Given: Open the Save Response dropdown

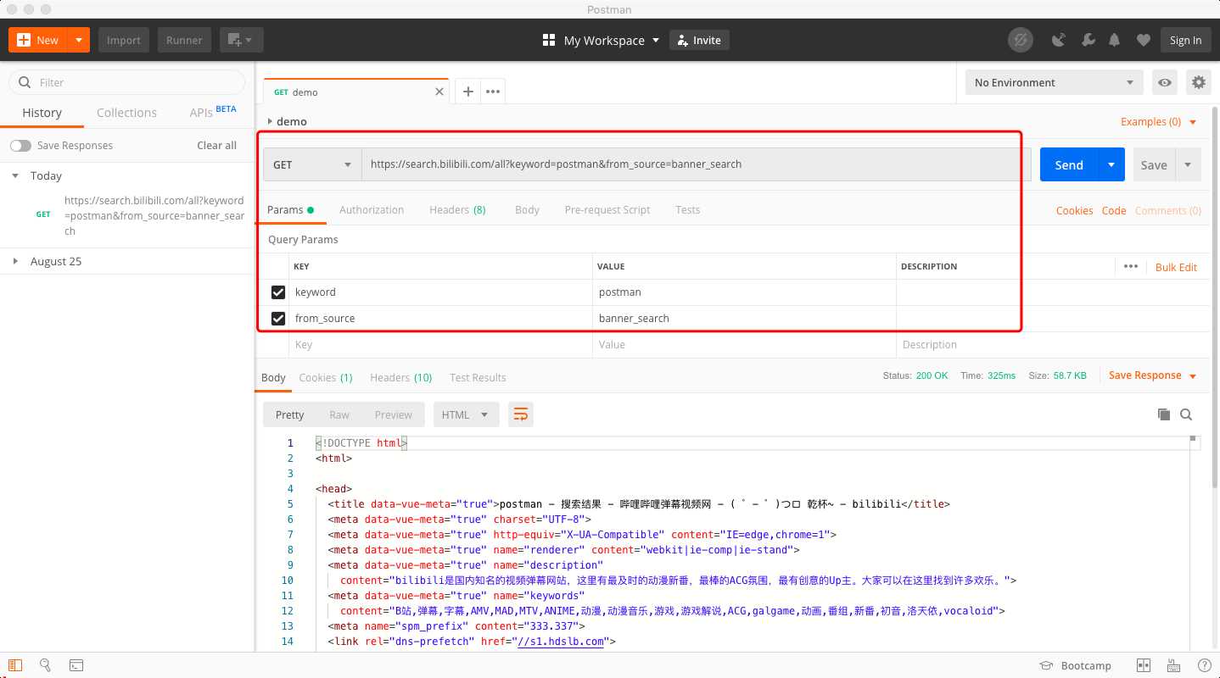Looking at the screenshot, I should 1153,375.
